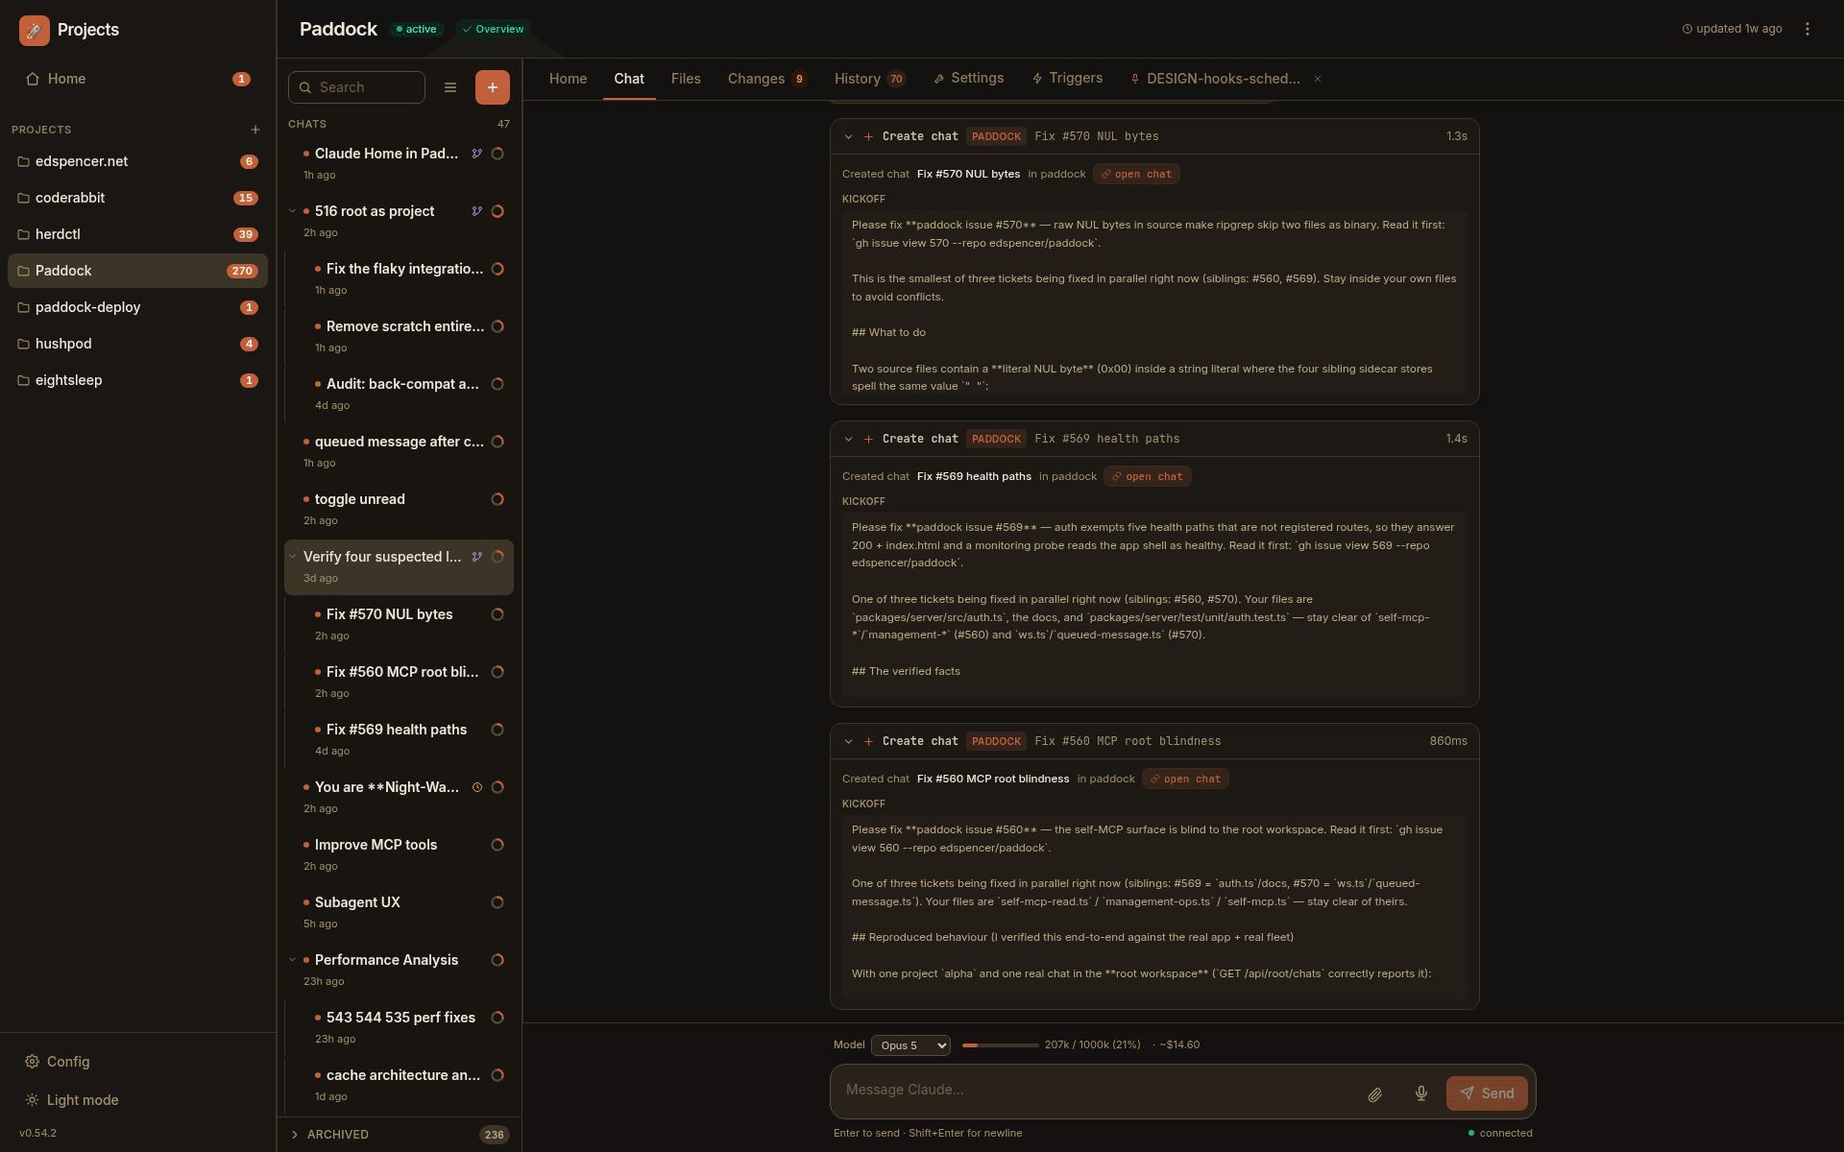This screenshot has width=1844, height=1152.
Task: Click folder icon next to herdctl
Action: [23, 234]
